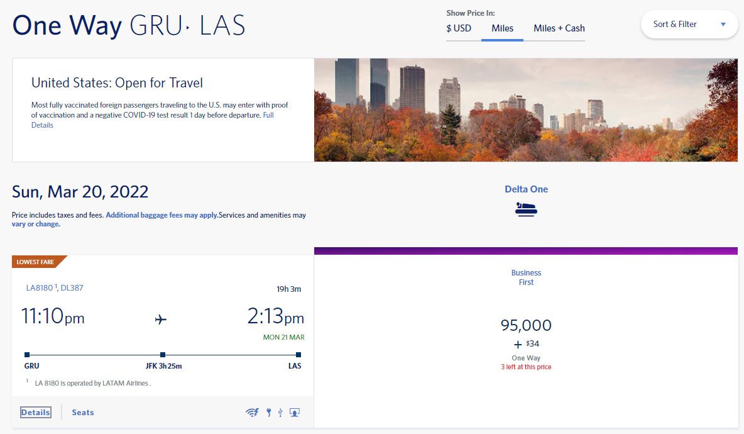This screenshot has width=744, height=434.
Task: Open Additional baggage fees may apply link
Action: pos(161,215)
